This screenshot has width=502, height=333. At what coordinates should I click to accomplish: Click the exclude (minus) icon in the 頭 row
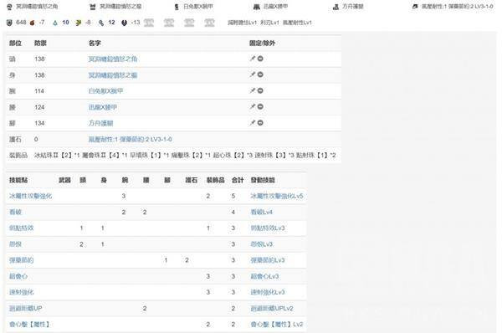(260, 59)
